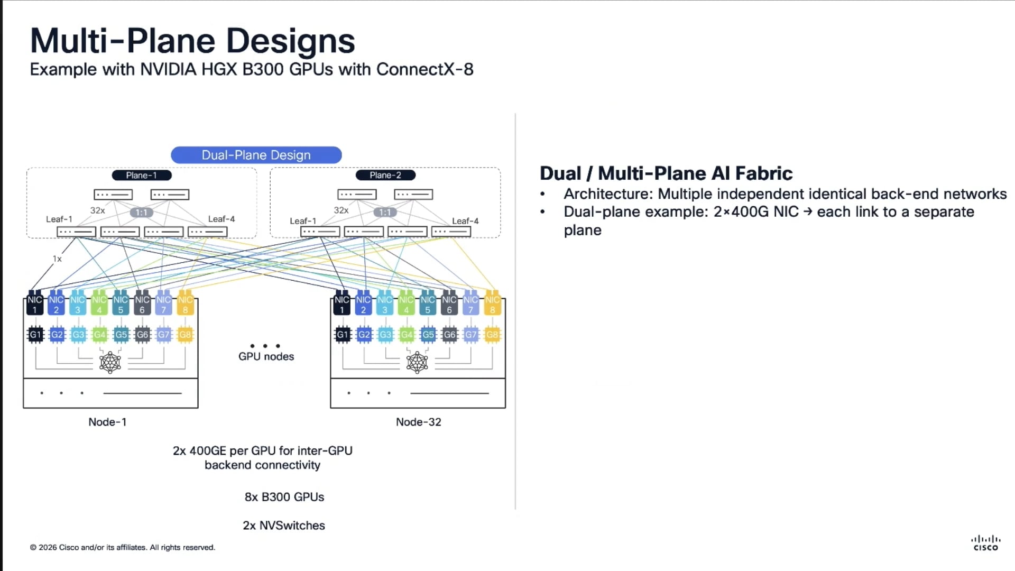Image resolution: width=1015 pixels, height=571 pixels.
Task: Click the Cisco logo at bottom right
Action: (x=986, y=543)
